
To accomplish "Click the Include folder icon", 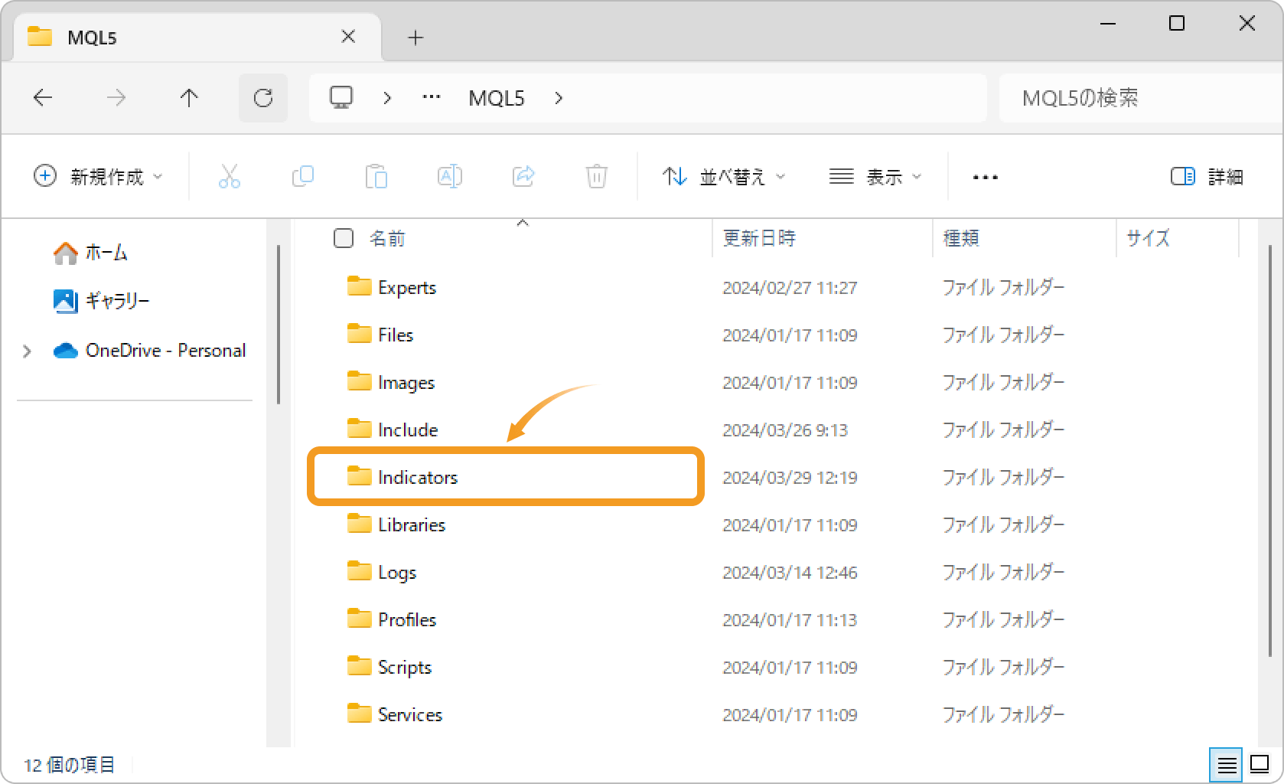I will [359, 429].
